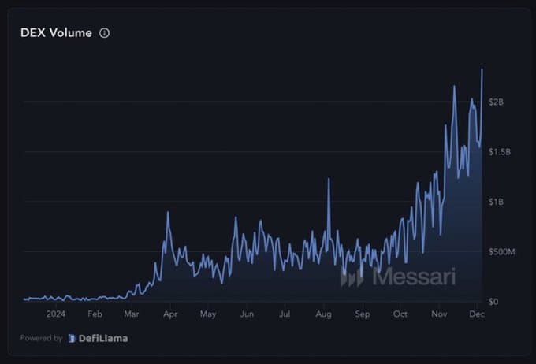Click the info icon beside DEX Volume
Image resolution: width=536 pixels, height=364 pixels.
pos(104,33)
